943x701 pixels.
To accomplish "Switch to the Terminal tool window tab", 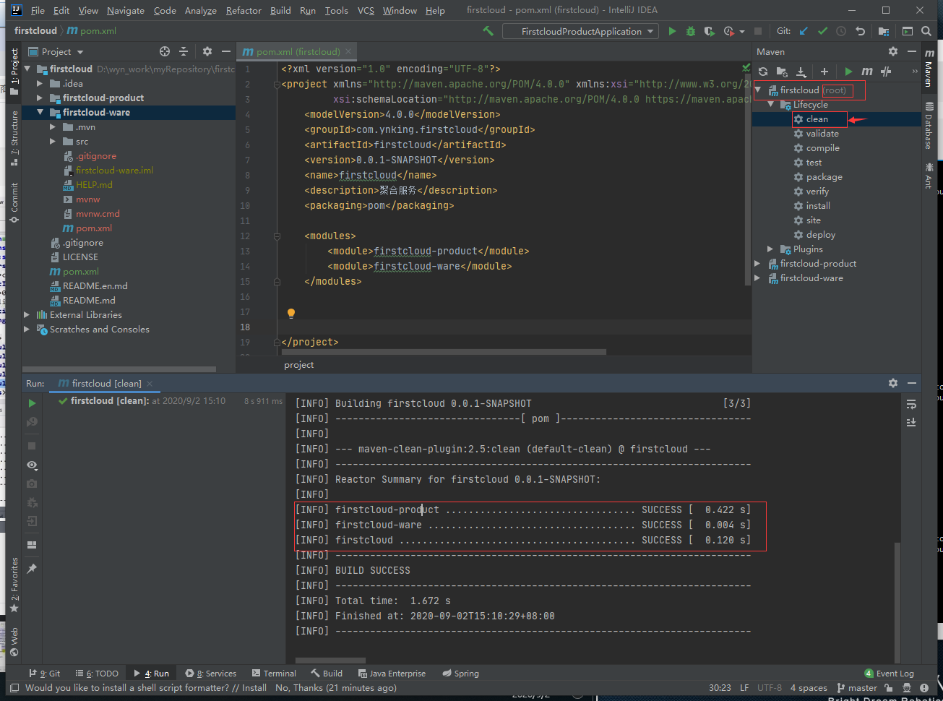I will (x=273, y=673).
